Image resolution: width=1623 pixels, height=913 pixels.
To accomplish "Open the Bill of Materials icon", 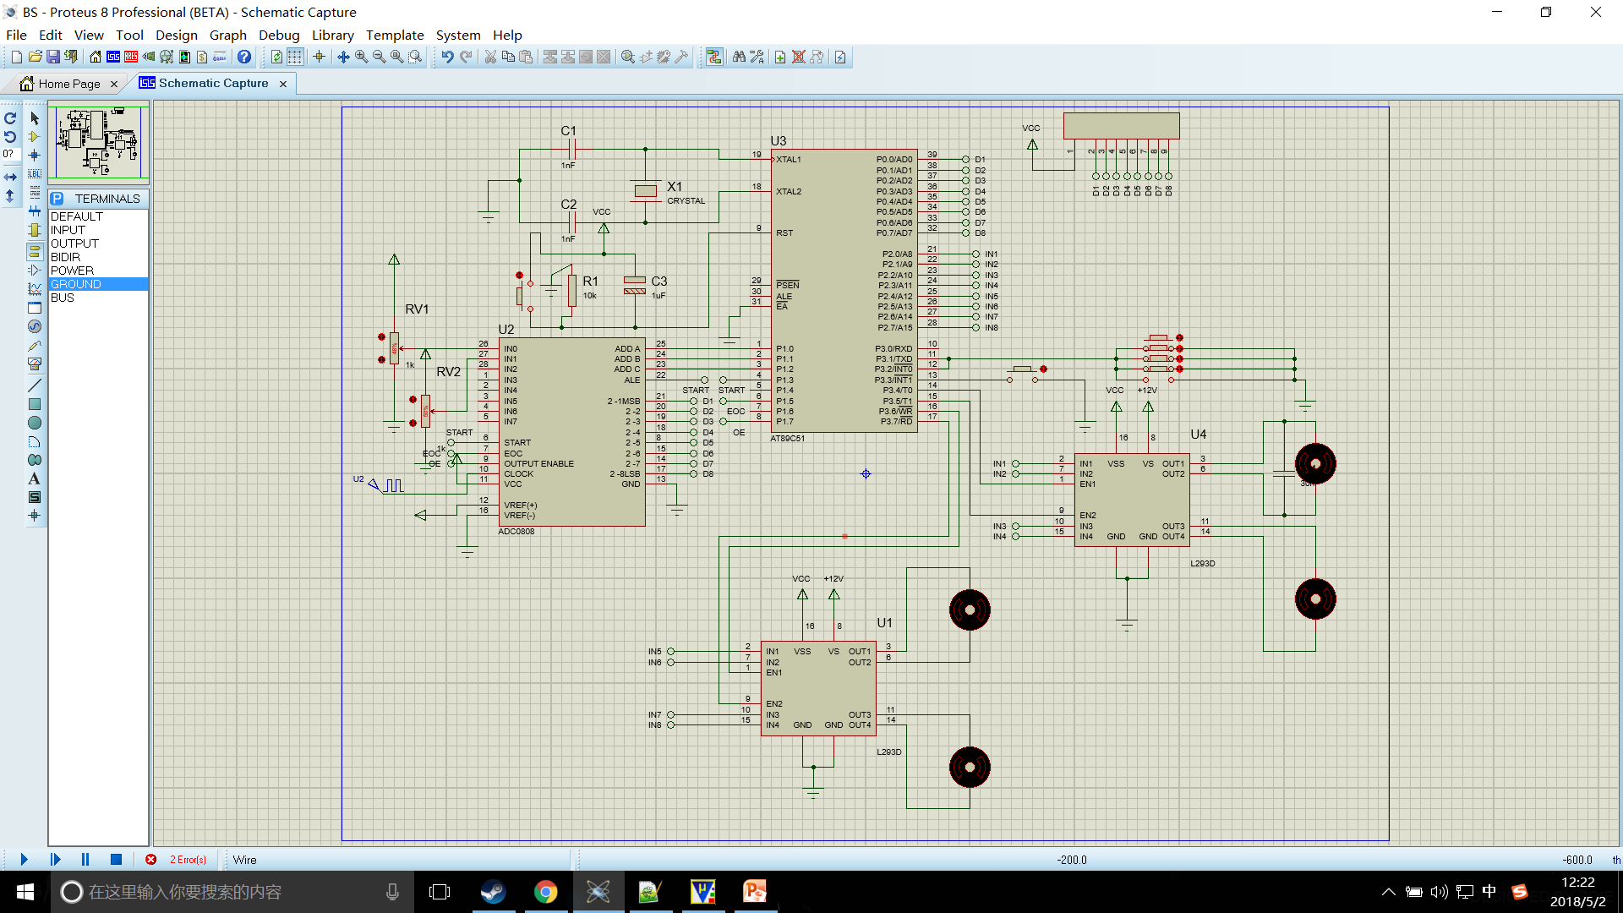I will tap(202, 57).
